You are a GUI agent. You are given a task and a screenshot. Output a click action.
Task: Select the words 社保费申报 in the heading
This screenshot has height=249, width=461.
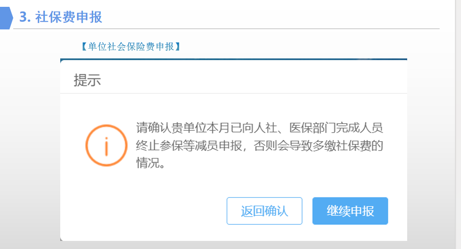[x=69, y=17]
